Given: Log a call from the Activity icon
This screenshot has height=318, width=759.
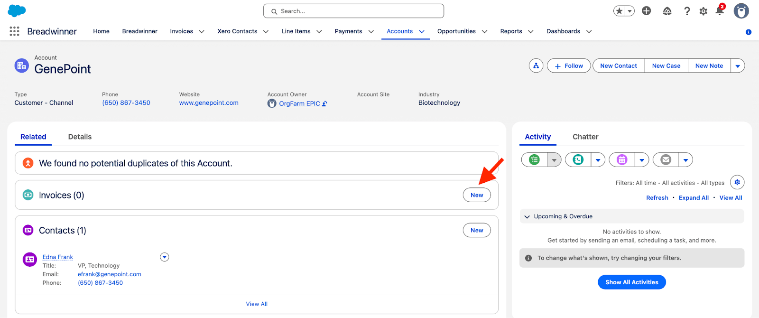Looking at the screenshot, I should pyautogui.click(x=578, y=160).
